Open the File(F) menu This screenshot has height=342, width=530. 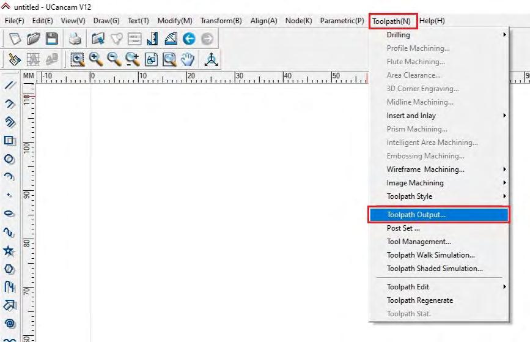(15, 21)
